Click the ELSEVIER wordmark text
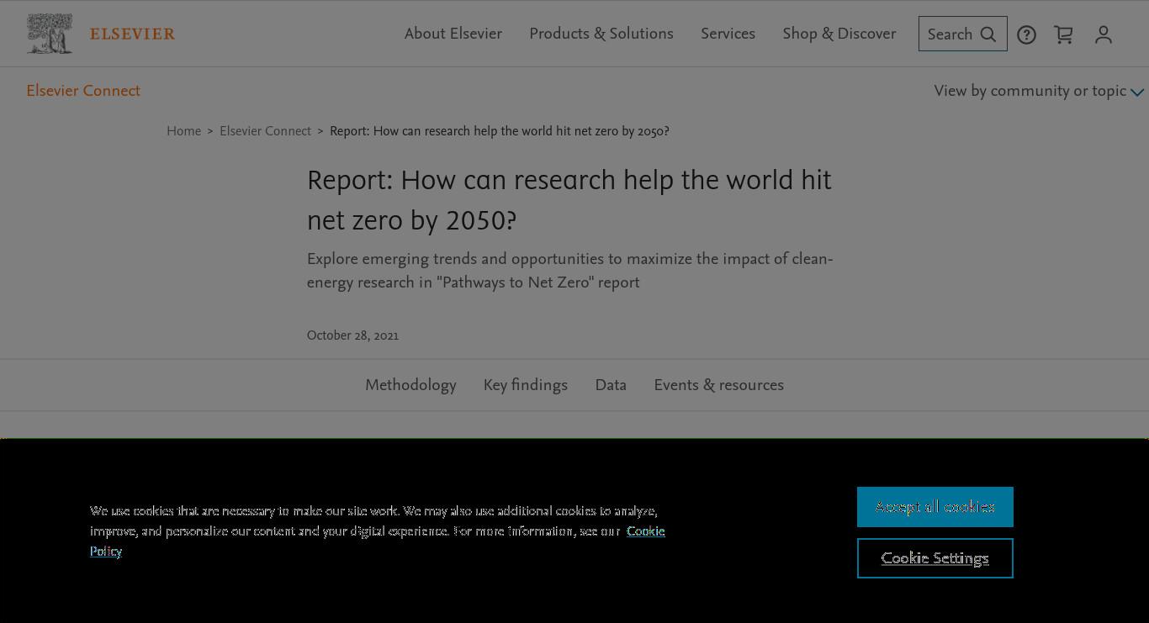Viewport: 1149px width, 623px height. tap(132, 34)
